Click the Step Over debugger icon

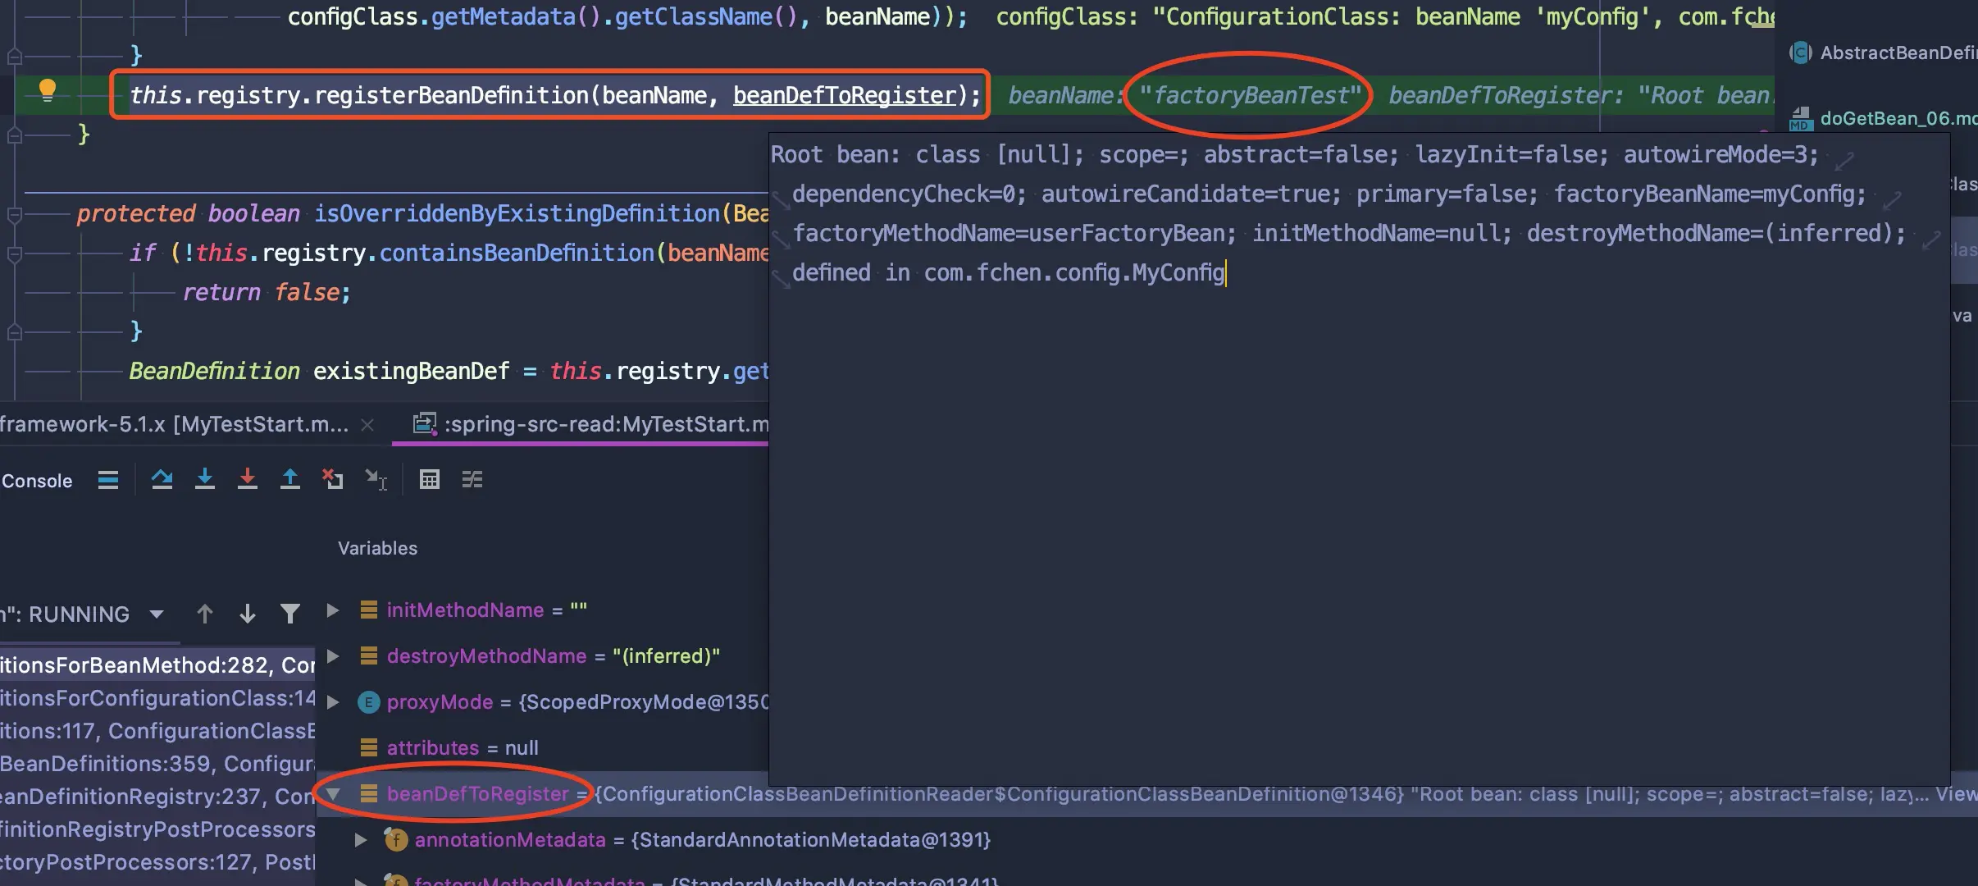162,479
